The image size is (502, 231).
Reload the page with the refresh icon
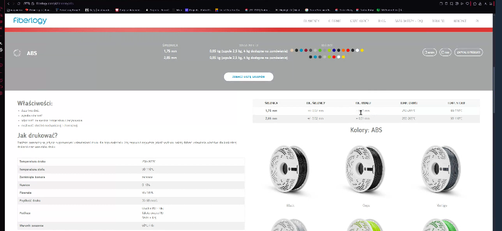[19, 4]
